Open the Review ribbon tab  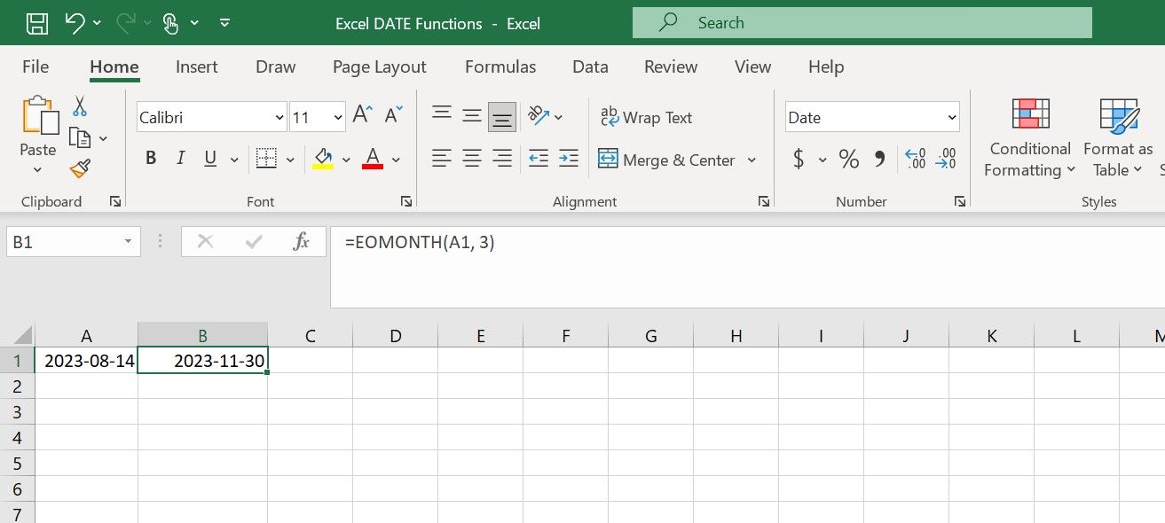tap(670, 66)
